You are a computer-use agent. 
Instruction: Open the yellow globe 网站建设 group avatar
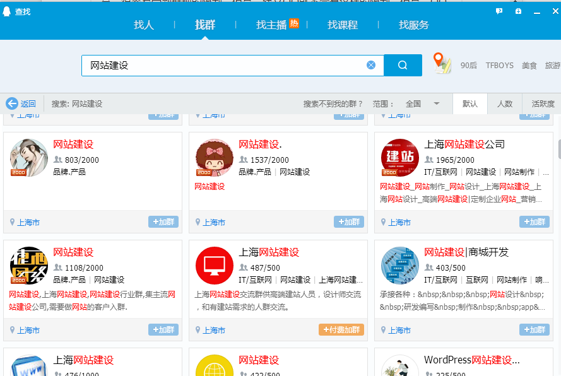tap(215, 365)
